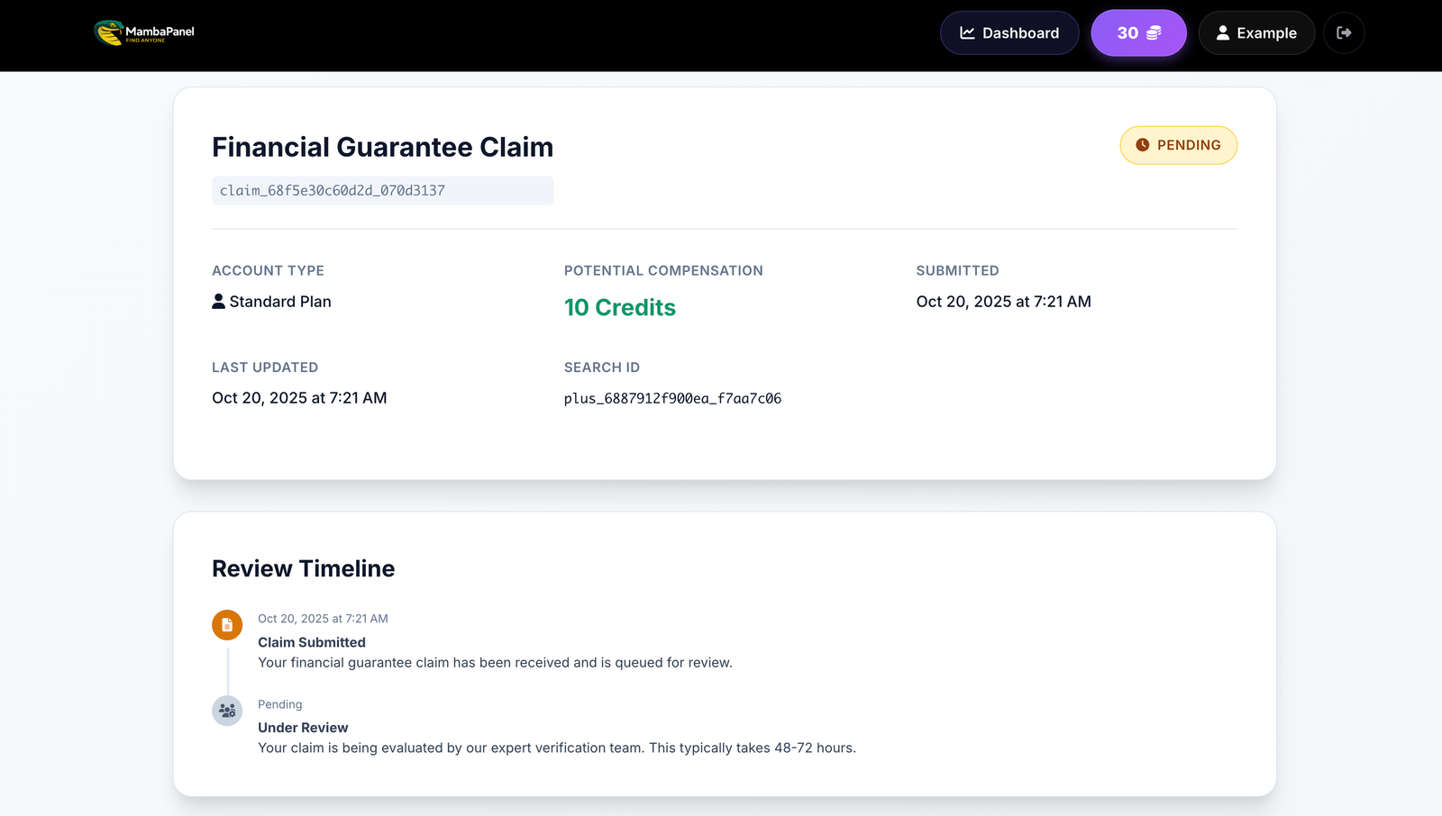Click the Financial Guarantee Claim heading
This screenshot has height=816, width=1442.
click(382, 146)
